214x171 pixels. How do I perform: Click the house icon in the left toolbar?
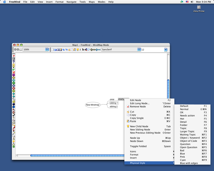[14, 112]
